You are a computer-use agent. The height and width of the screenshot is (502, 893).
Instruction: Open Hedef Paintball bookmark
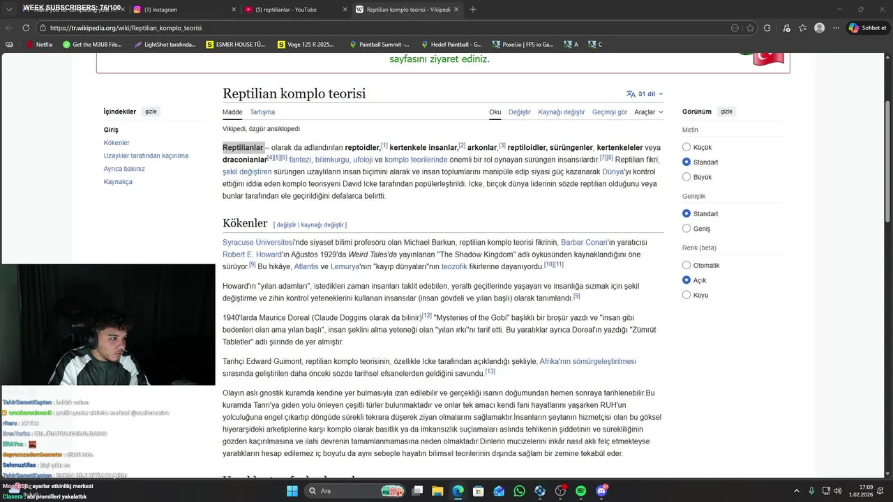451,45
